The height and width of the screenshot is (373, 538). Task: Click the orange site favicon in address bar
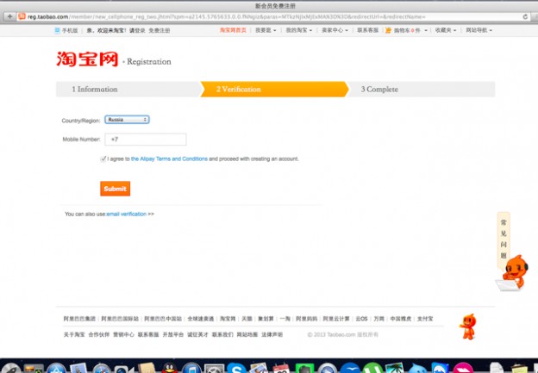click(22, 16)
